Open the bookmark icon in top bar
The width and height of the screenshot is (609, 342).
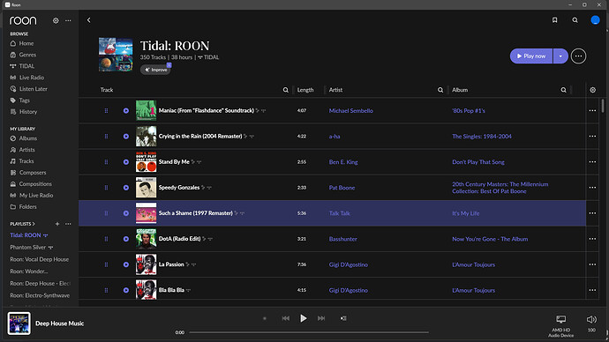(554, 20)
